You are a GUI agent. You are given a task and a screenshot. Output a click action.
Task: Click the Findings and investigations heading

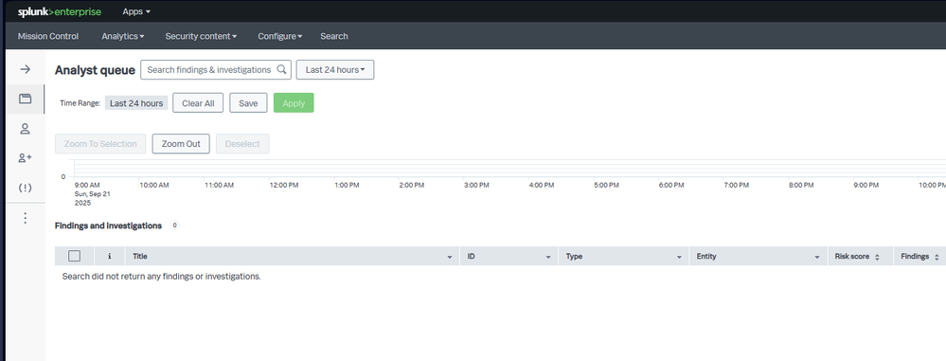(108, 226)
